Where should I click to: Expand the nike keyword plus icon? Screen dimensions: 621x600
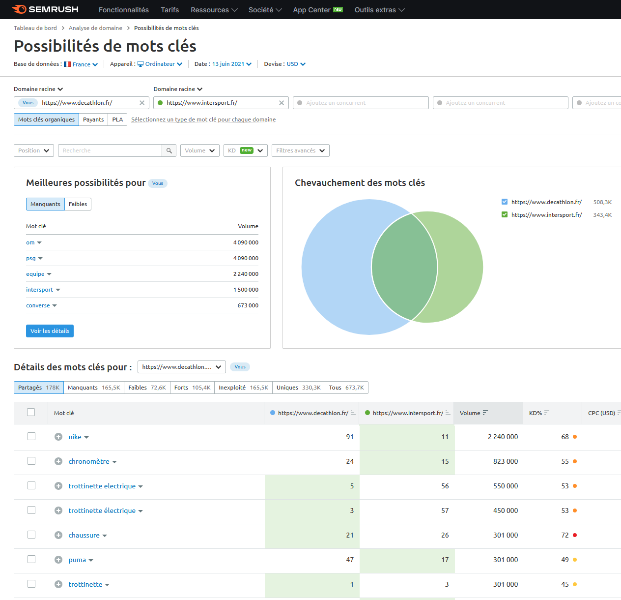click(x=58, y=437)
